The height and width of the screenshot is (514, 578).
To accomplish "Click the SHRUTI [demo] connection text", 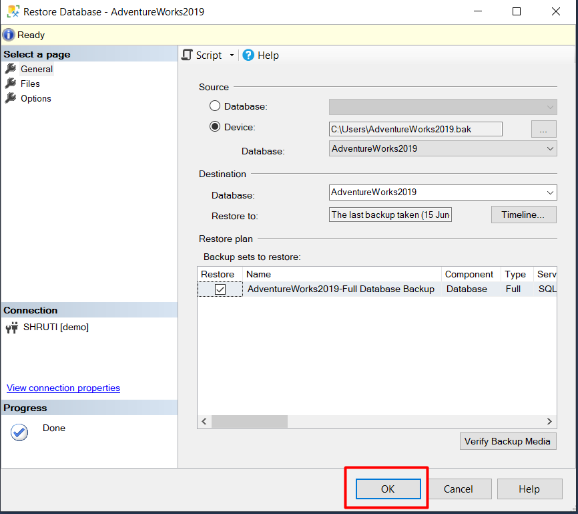I will [x=56, y=327].
